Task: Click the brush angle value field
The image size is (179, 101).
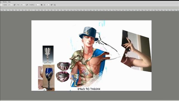Action: click(x=47, y=5)
